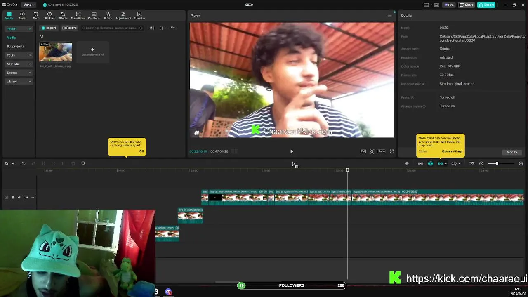The height and width of the screenshot is (297, 528).
Task: Open the linkage dropdown arrow
Action: (445, 164)
